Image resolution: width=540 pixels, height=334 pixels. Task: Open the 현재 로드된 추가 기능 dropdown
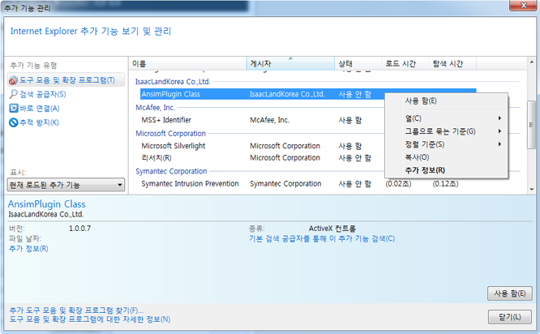(66, 185)
